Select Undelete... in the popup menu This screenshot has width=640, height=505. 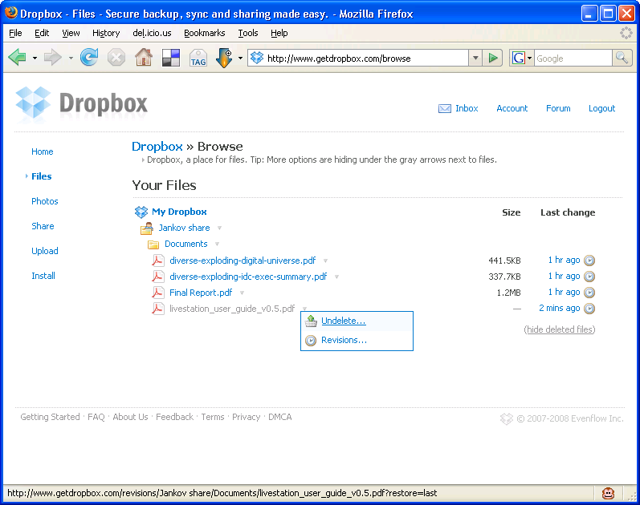(x=343, y=321)
